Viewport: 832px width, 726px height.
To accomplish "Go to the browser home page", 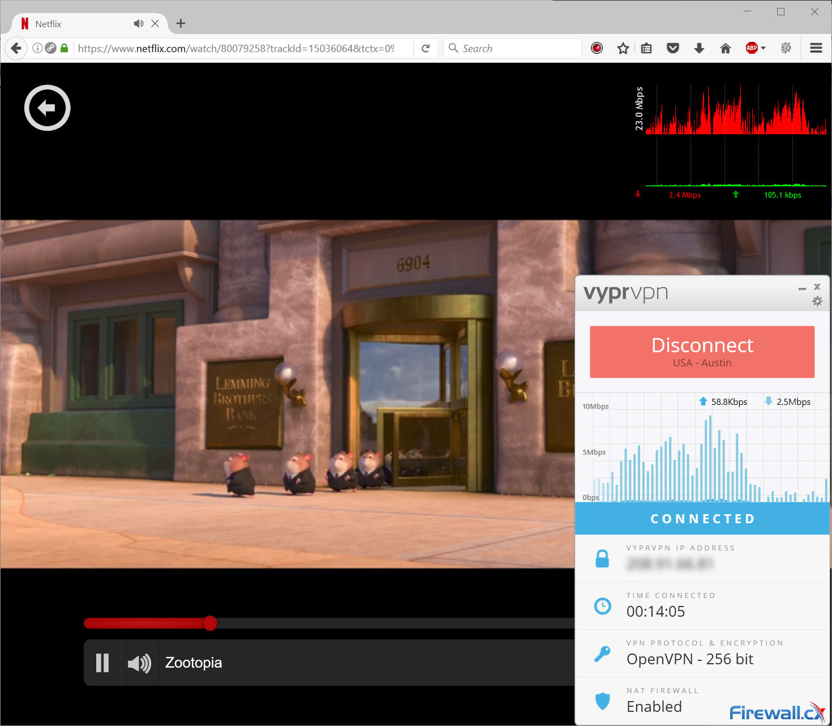I will click(726, 48).
